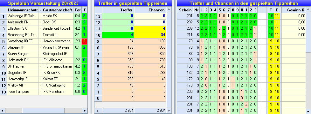Click the Schein 209 cell
This screenshot has width=311, height=114.
tap(185, 29)
